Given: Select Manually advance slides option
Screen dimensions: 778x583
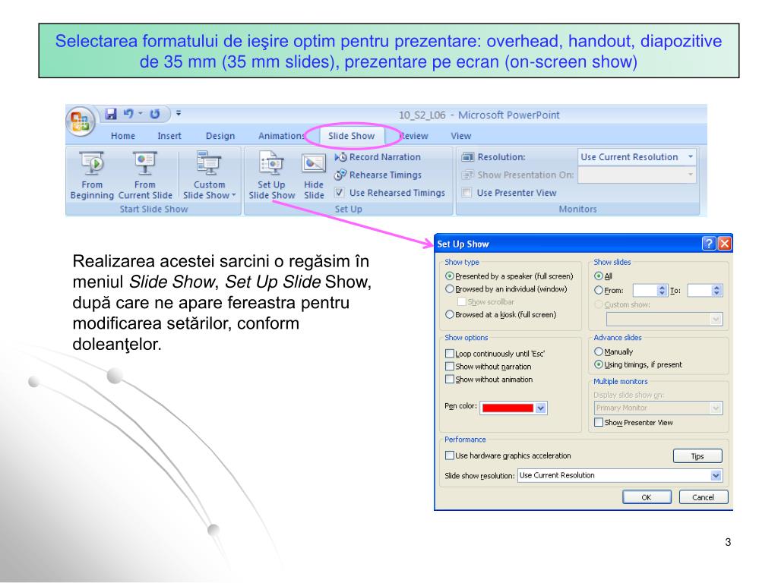Looking at the screenshot, I should 599,351.
